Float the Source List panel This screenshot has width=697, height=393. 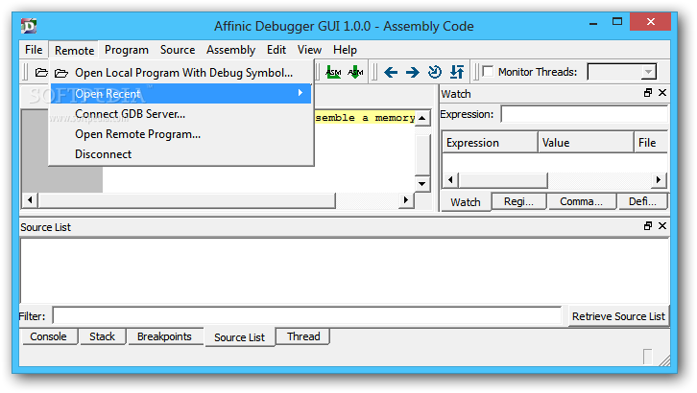click(x=648, y=226)
